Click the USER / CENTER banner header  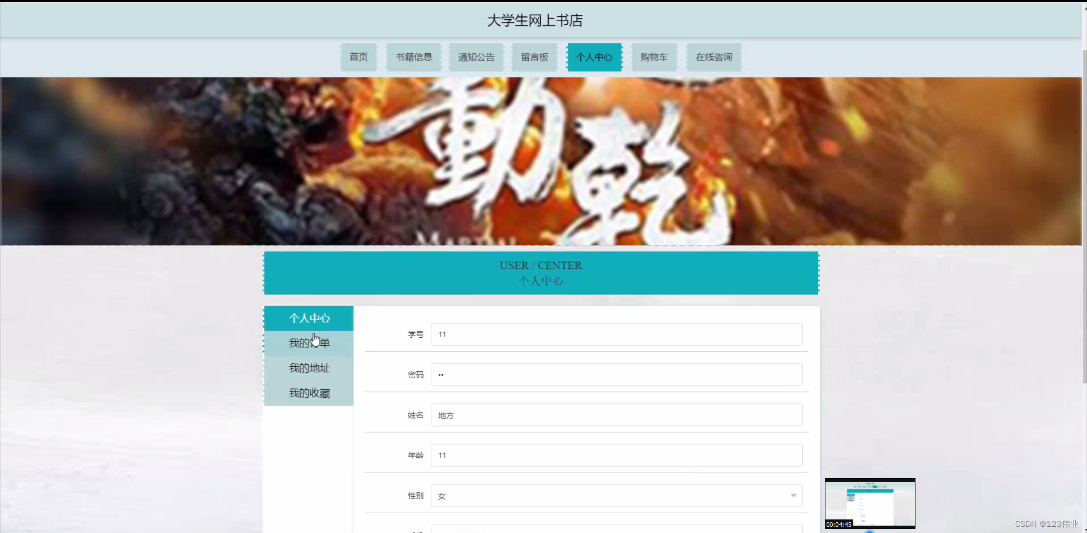[x=541, y=273]
